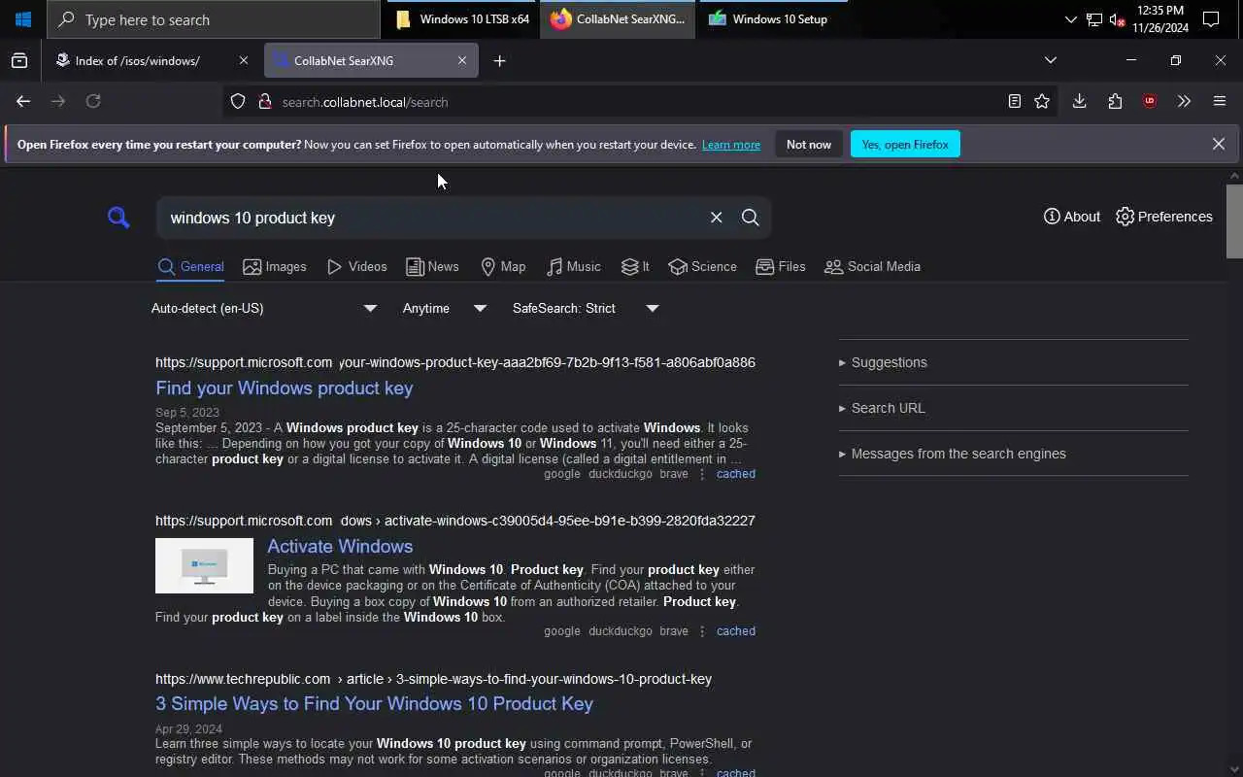List all tabs dropdown
The image size is (1243, 777).
tap(1050, 60)
